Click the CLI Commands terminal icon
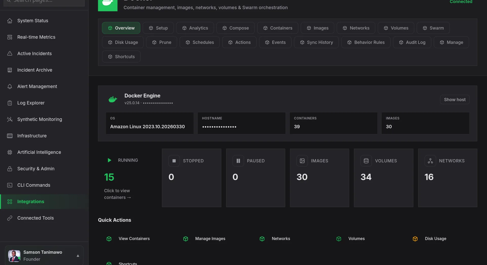Image resolution: width=487 pixels, height=265 pixels. (x=10, y=185)
